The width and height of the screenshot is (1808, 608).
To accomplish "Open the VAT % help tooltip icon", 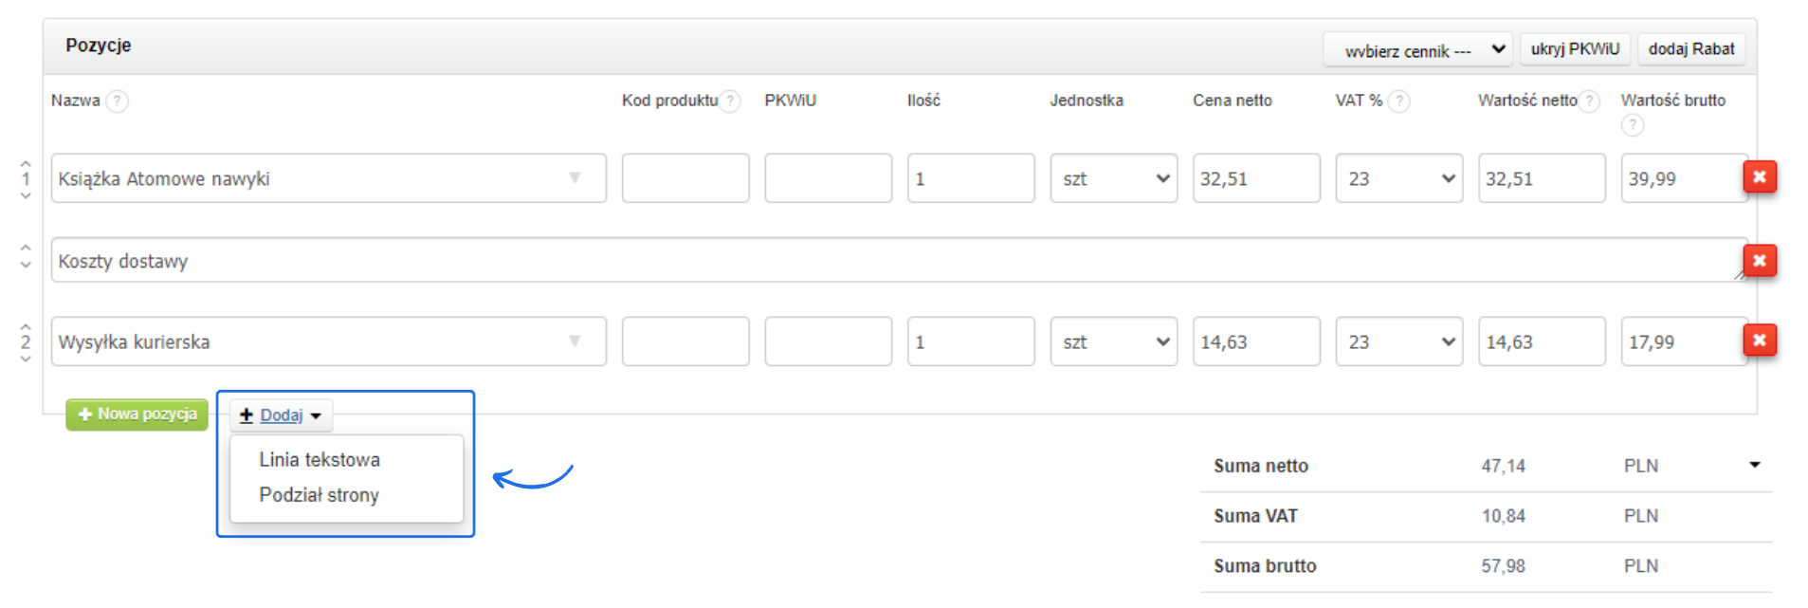I will (x=1398, y=101).
